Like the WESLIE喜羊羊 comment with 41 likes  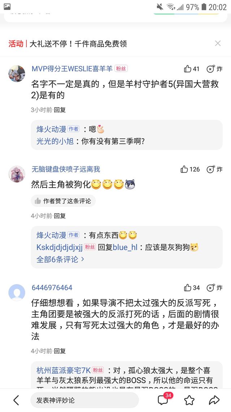(x=191, y=69)
